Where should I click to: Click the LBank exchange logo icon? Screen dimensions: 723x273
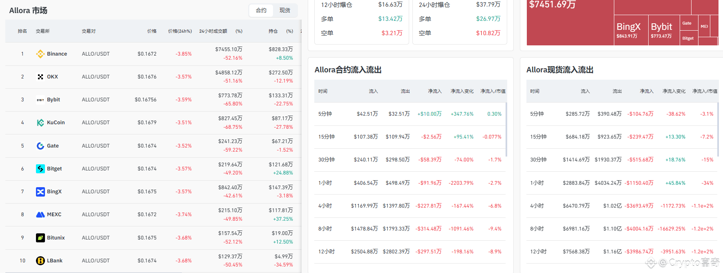(x=40, y=261)
